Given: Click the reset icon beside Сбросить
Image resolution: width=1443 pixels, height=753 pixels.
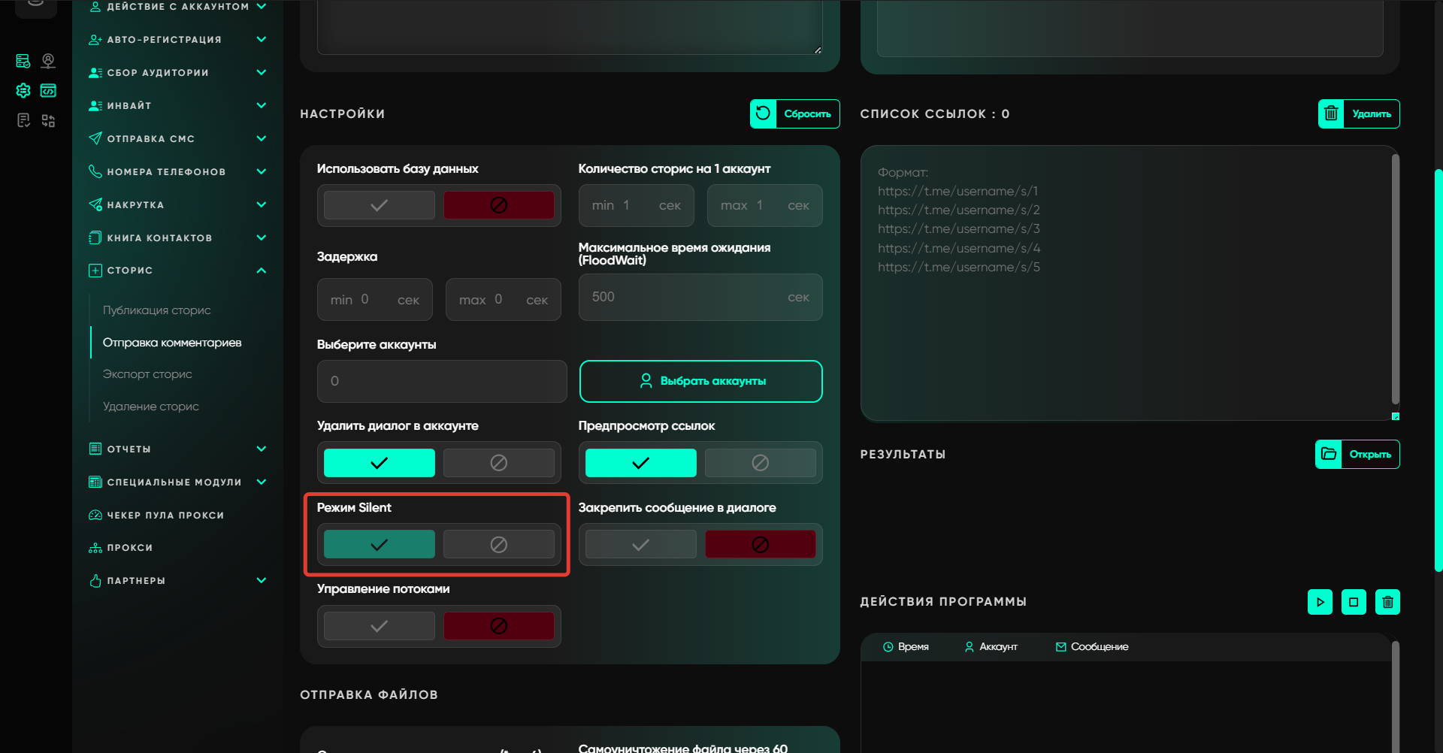Looking at the screenshot, I should [763, 113].
